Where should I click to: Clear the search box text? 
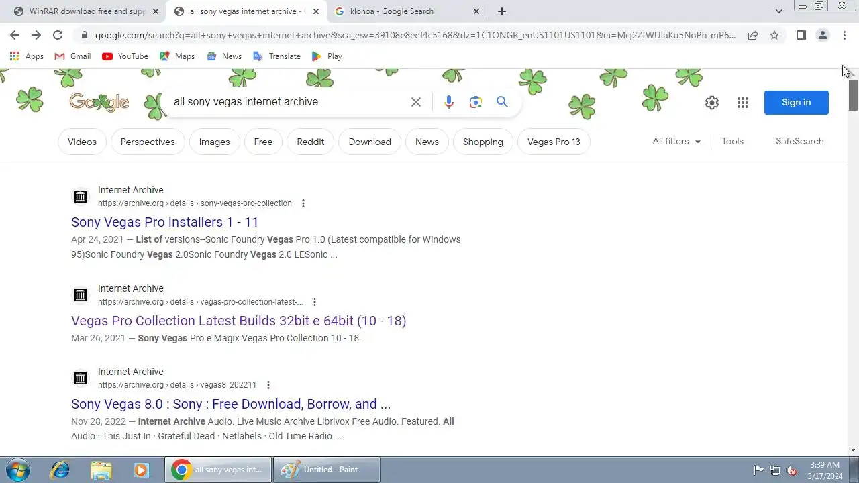tap(416, 102)
